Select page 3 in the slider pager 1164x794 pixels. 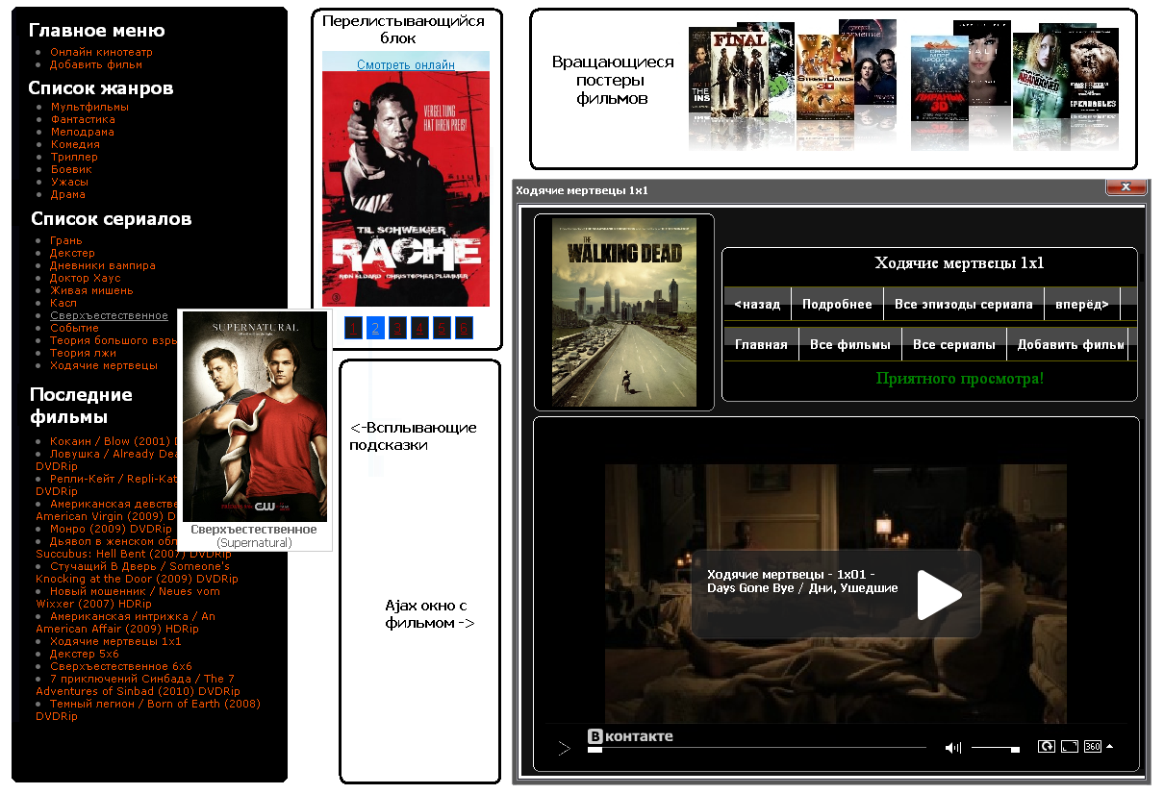tap(397, 328)
